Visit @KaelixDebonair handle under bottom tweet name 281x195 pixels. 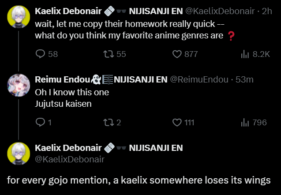coord(69,159)
